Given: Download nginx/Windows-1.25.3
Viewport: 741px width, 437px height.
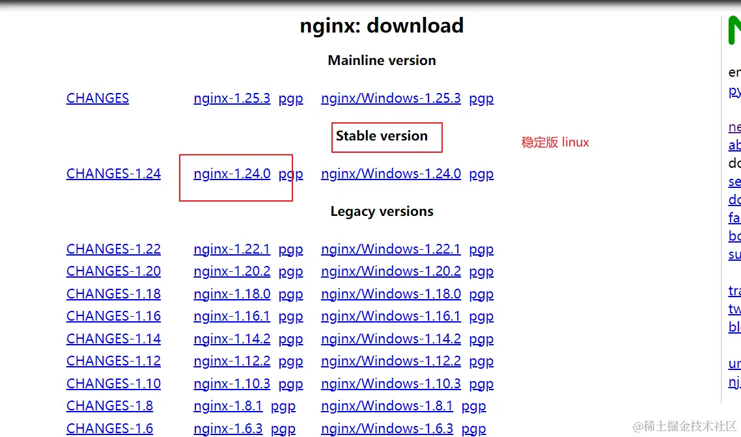Looking at the screenshot, I should 391,98.
